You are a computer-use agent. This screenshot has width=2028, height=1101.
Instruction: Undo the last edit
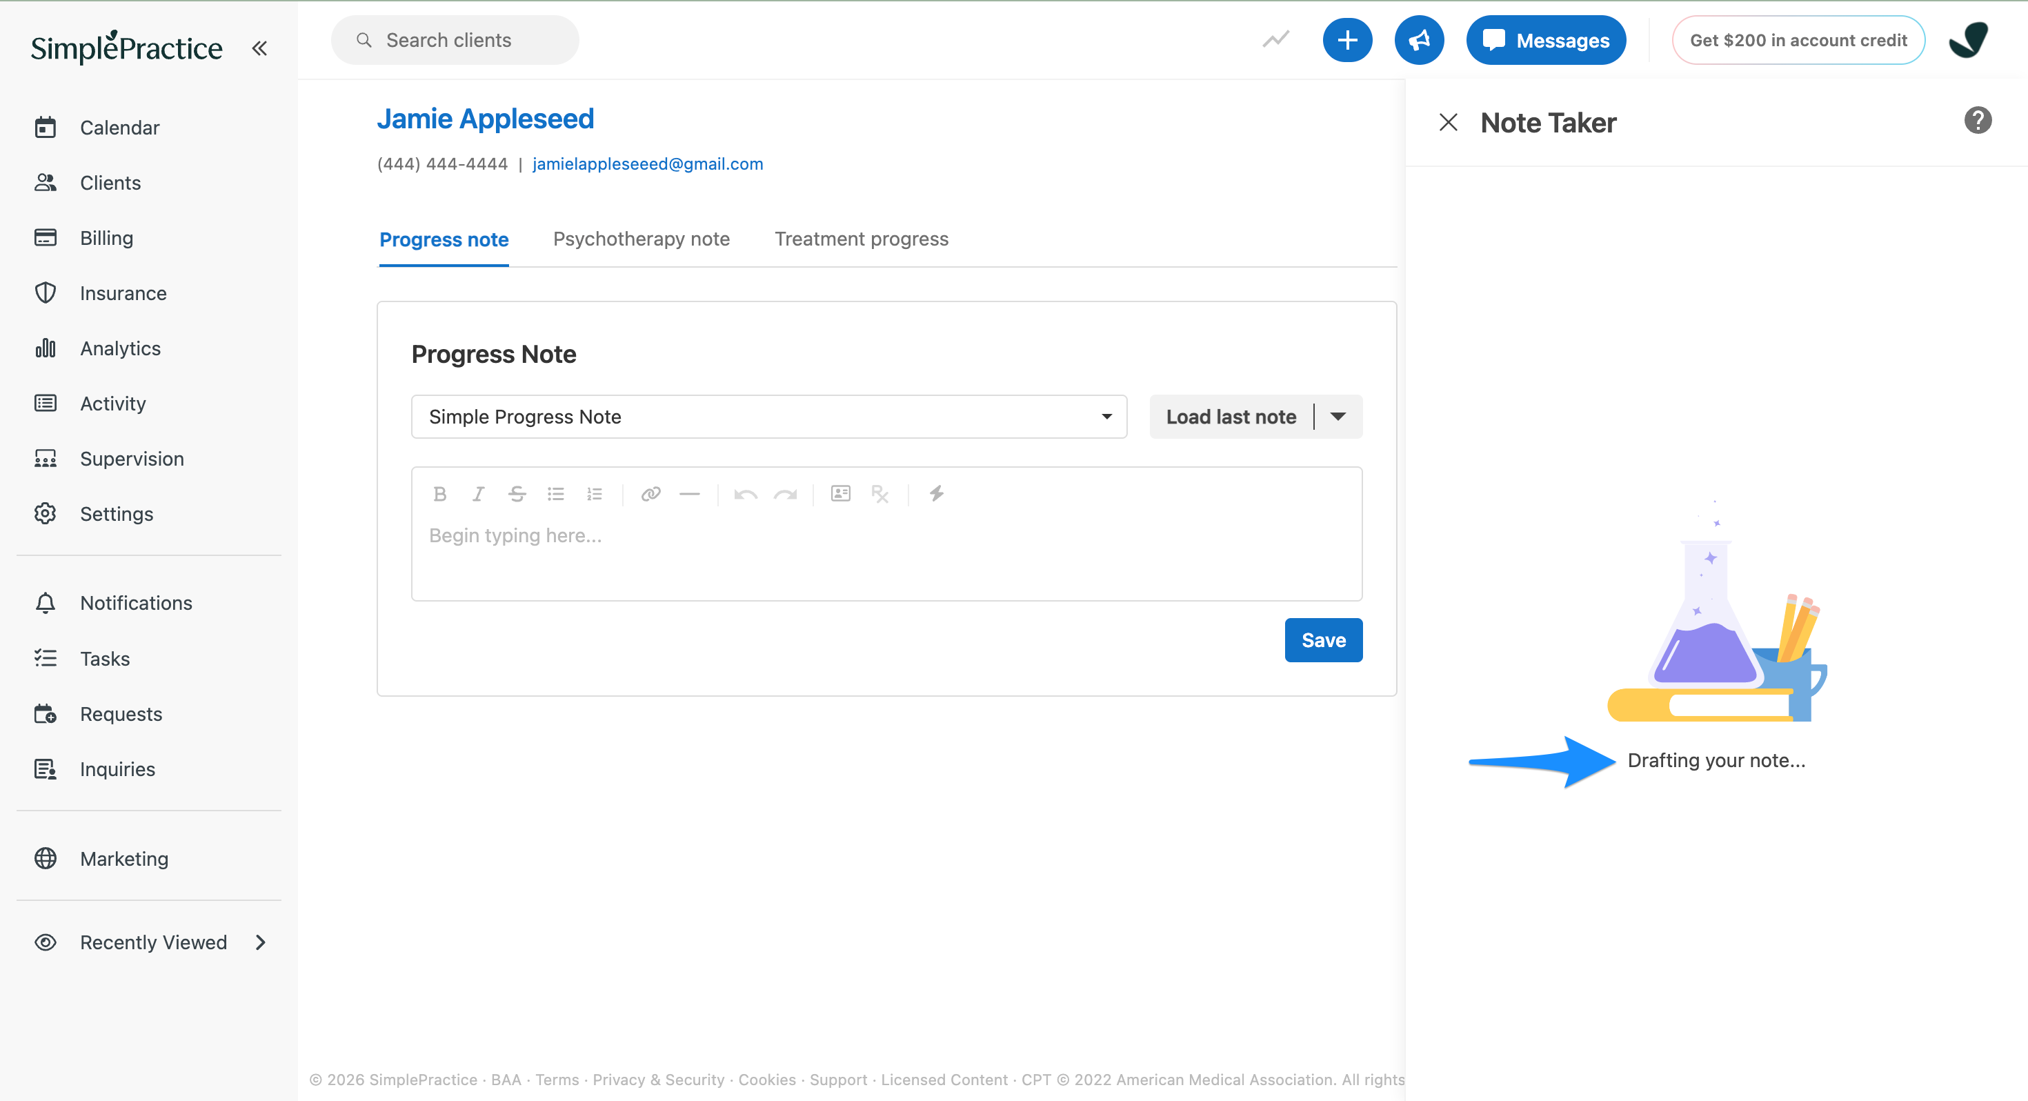coord(746,494)
